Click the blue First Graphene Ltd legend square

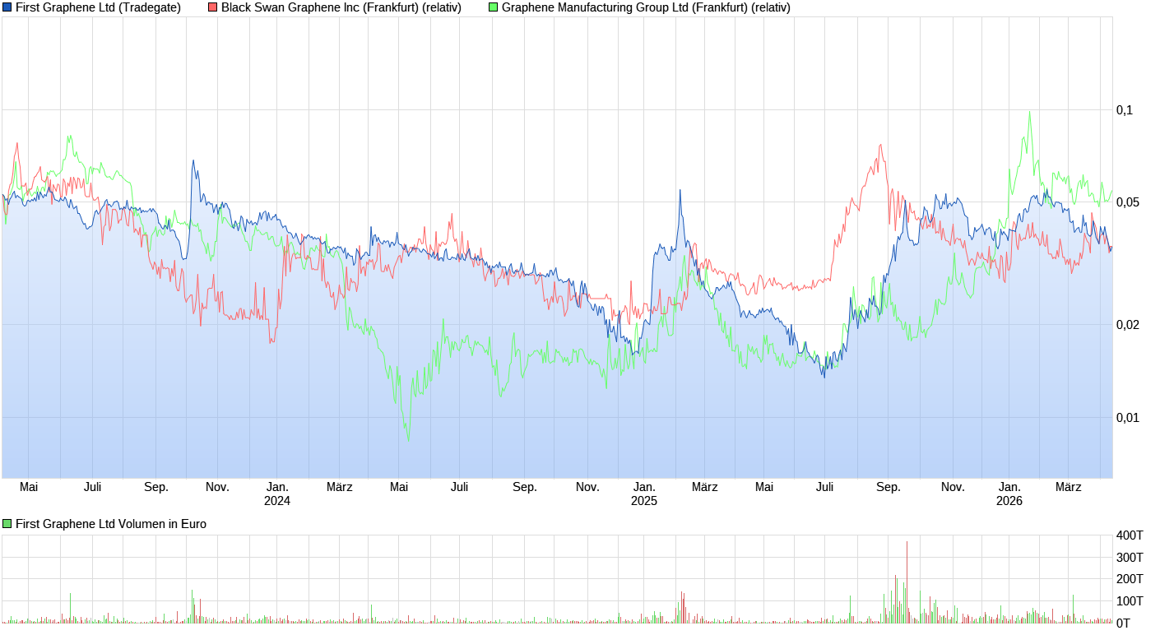7,8
